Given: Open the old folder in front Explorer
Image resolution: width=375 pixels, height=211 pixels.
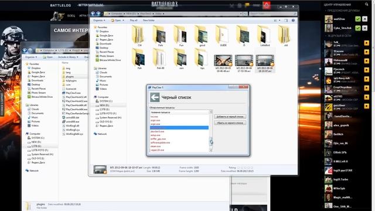Looking at the screenshot, I should (285, 36).
